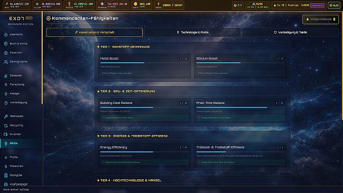Click the silicium resource icon in top bar
Viewport: 343px width, 193px height.
(37, 4)
